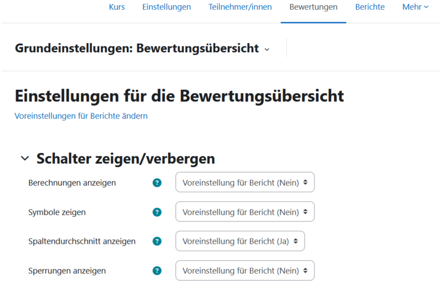Viewport: 440px width, 281px height.
Task: Open the Grundeinstellungen: Bewertungsübersicht selector
Action: [142, 48]
